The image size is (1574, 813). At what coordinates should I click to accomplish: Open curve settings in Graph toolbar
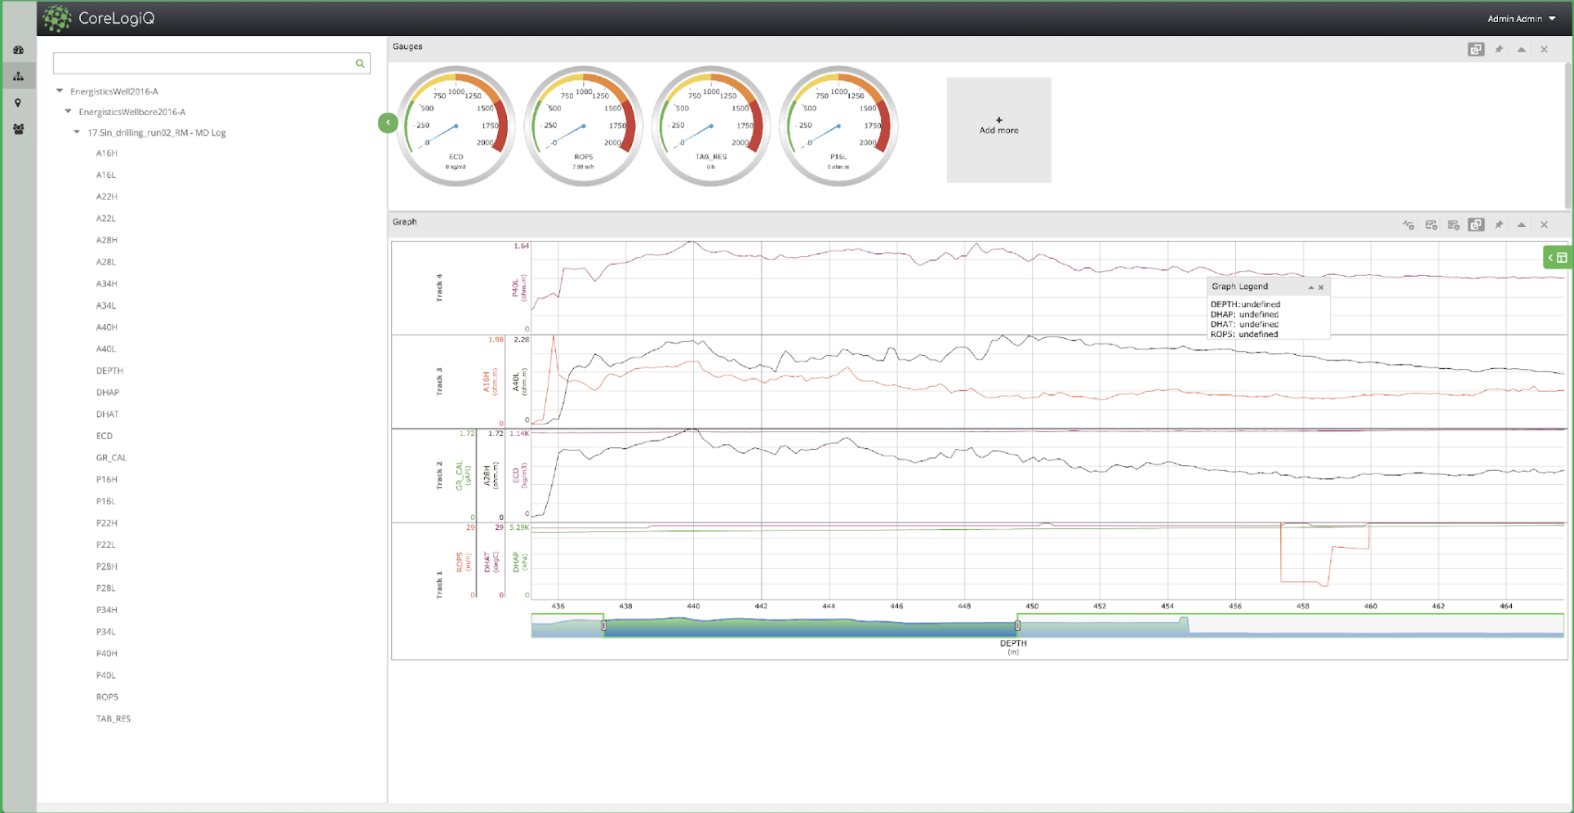[1408, 224]
